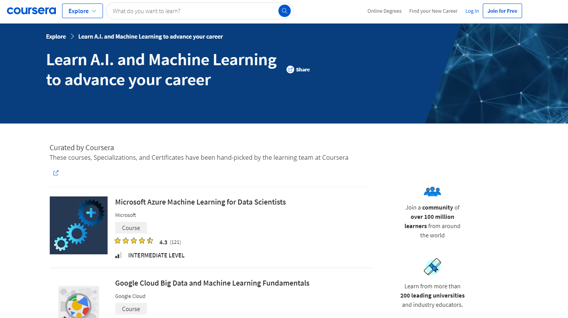Click the intermediate level bar chart icon
This screenshot has width=568, height=318.
119,255
